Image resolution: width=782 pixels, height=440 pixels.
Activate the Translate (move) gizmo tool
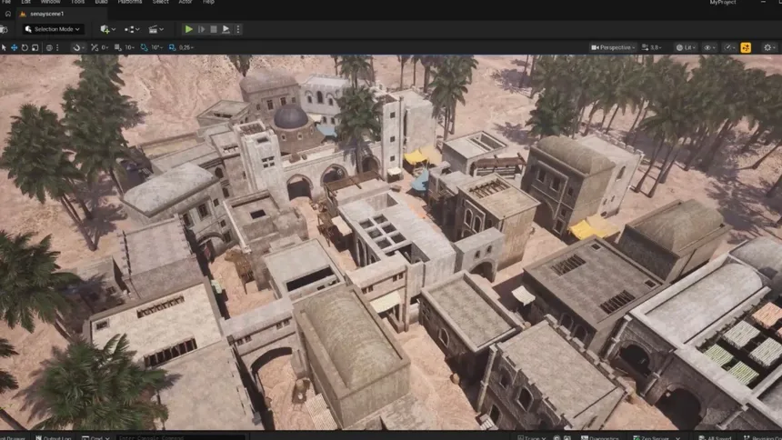point(14,47)
